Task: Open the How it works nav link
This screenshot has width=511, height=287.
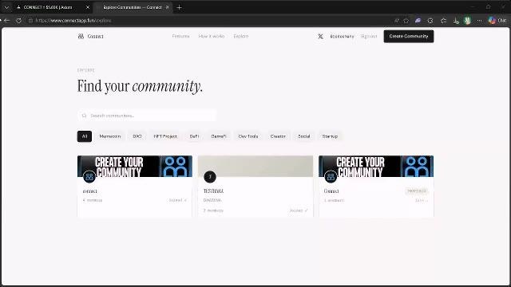Action: coord(212,36)
